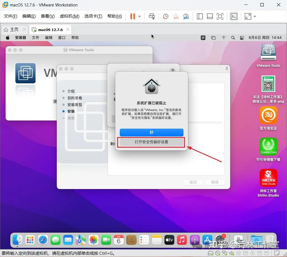Click the Apple logo menu

(8, 38)
